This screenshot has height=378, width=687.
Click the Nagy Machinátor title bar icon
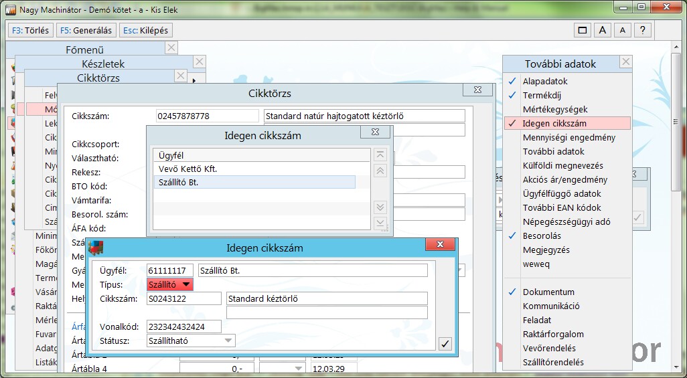click(11, 9)
